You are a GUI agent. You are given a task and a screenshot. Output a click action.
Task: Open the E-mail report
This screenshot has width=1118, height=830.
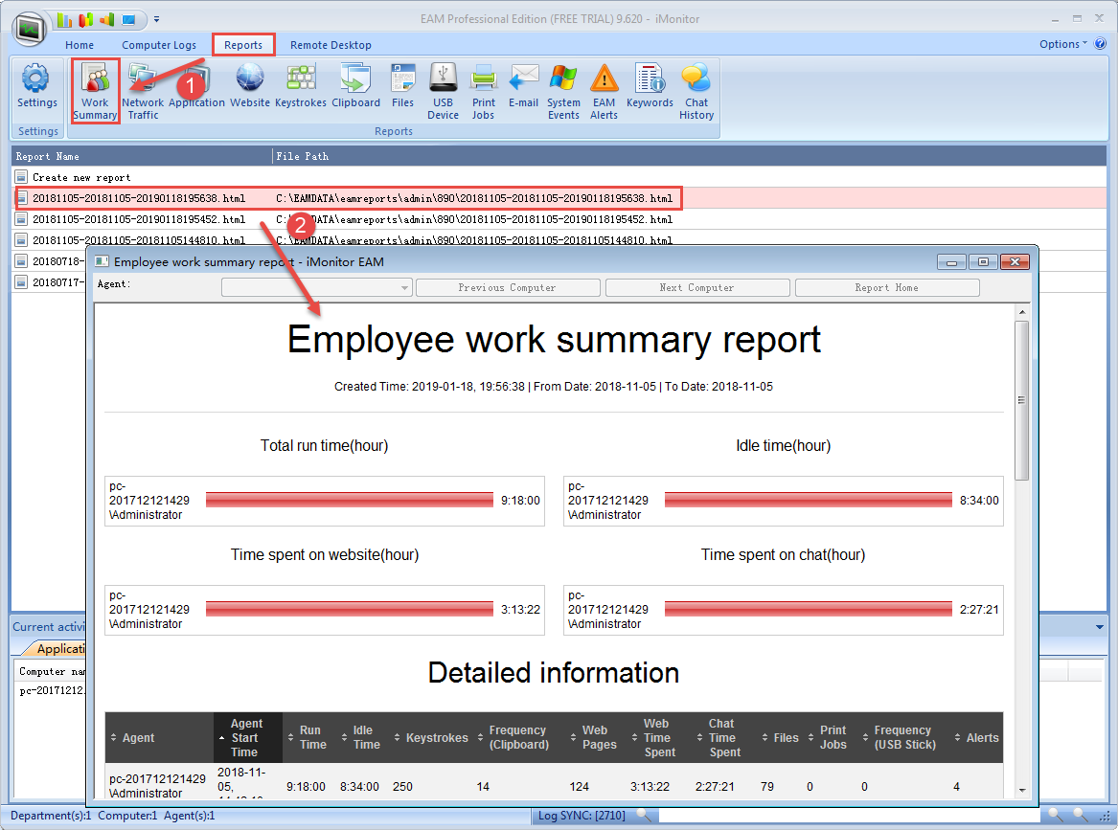click(523, 86)
